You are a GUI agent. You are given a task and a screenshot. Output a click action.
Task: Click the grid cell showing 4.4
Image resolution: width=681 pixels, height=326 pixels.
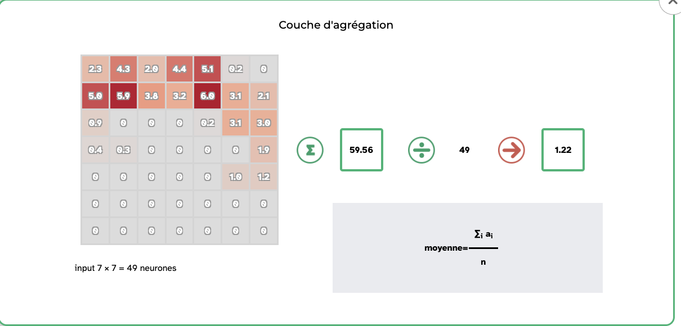pyautogui.click(x=180, y=69)
